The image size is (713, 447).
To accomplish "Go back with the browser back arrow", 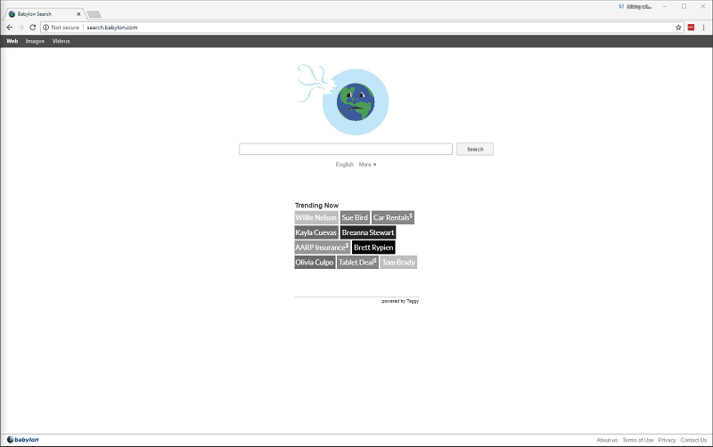I will click(10, 28).
